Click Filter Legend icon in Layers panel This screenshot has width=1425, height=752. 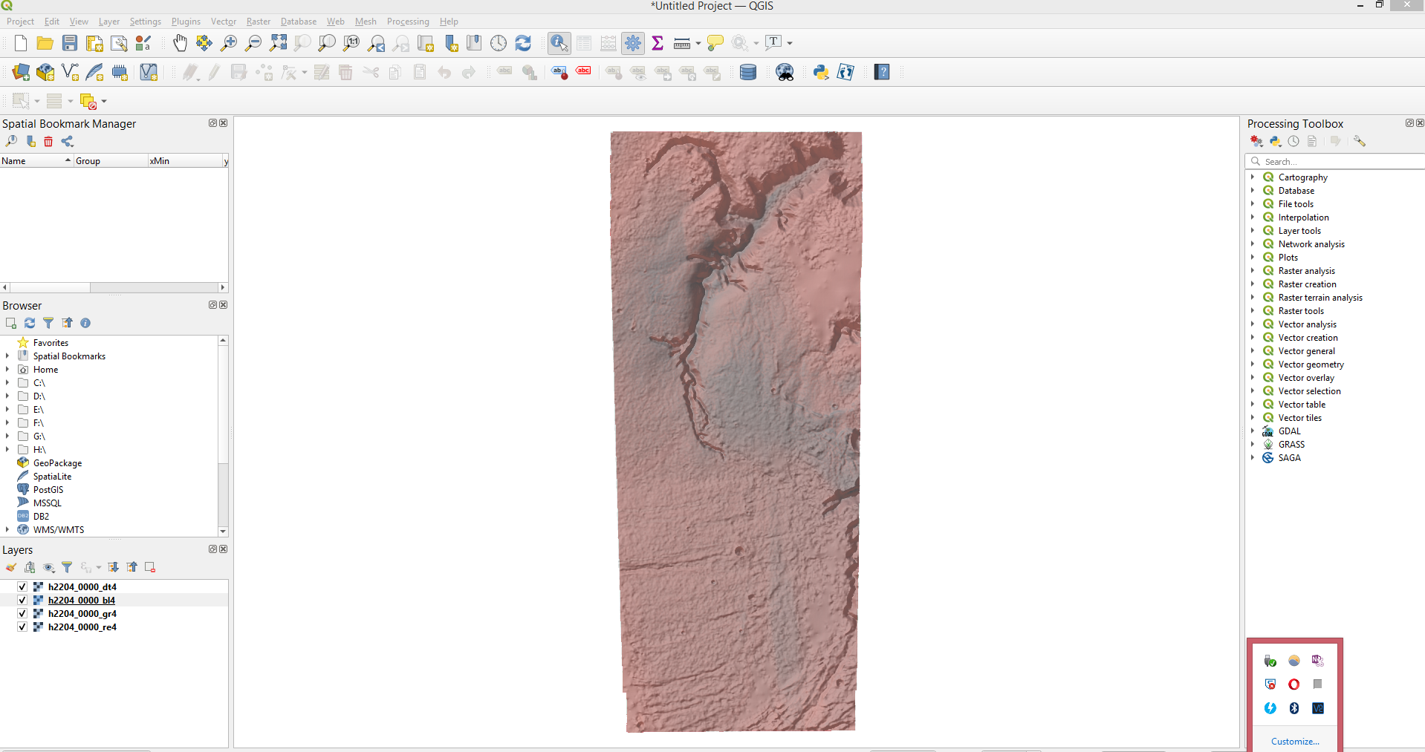(x=67, y=567)
